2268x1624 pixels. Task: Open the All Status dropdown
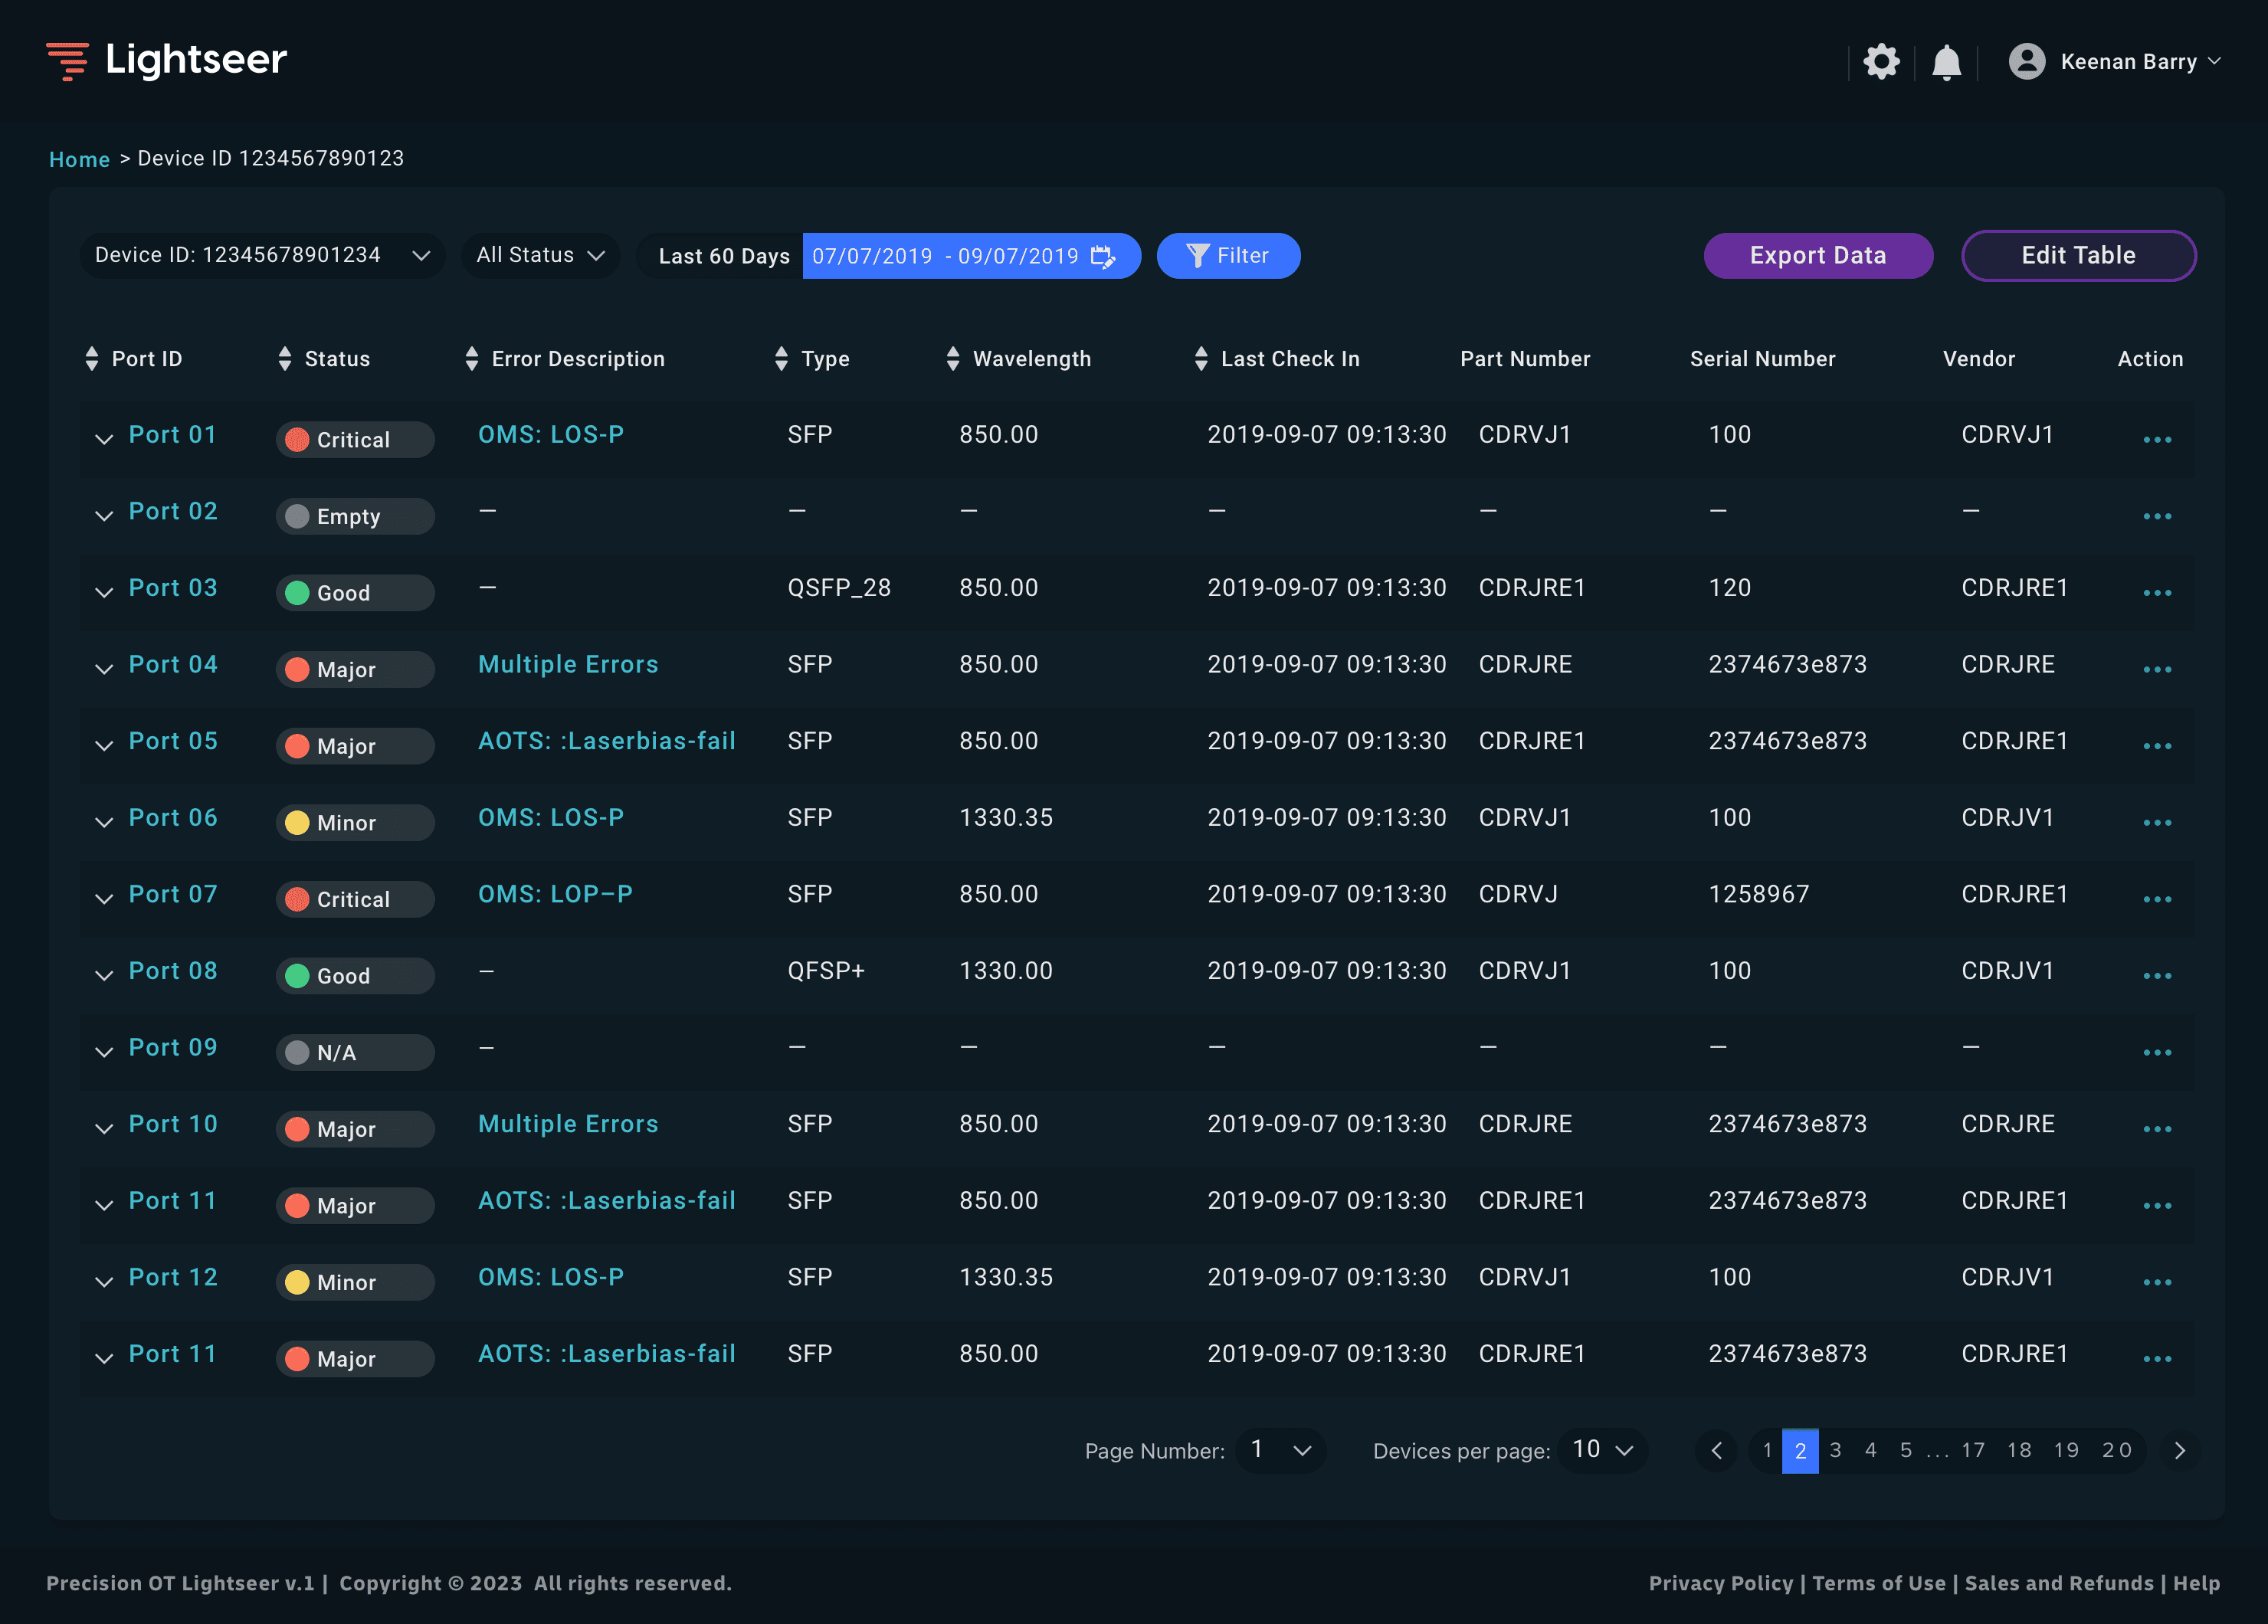coord(540,256)
